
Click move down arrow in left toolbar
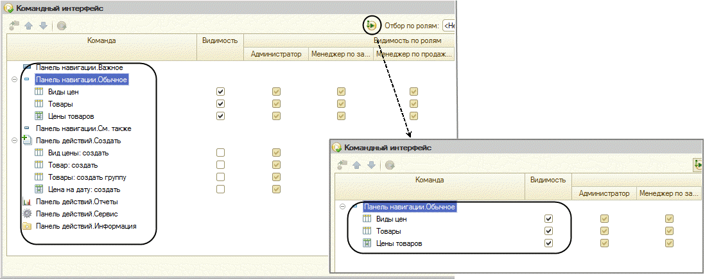(43, 26)
